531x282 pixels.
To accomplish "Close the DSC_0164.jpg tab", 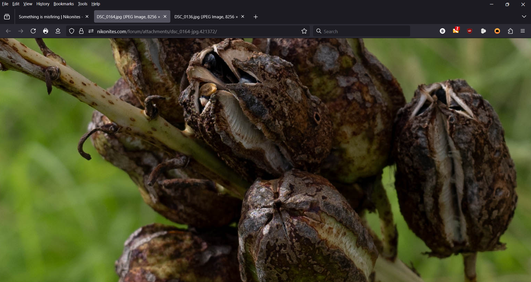I will coord(165,17).
